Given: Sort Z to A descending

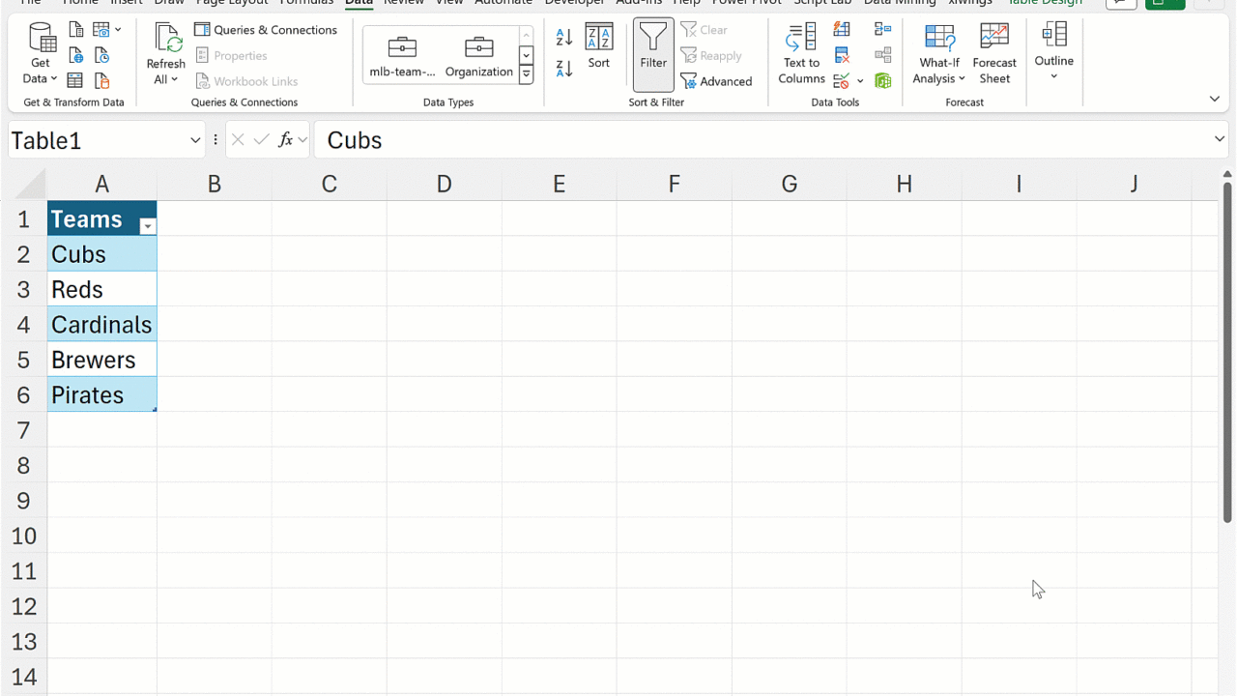Looking at the screenshot, I should pyautogui.click(x=564, y=68).
